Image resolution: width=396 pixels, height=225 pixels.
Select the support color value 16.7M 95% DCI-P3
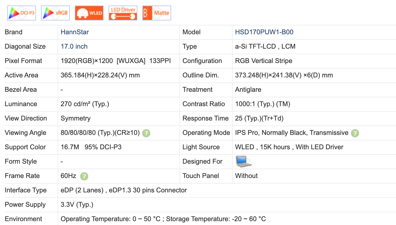[91, 147]
